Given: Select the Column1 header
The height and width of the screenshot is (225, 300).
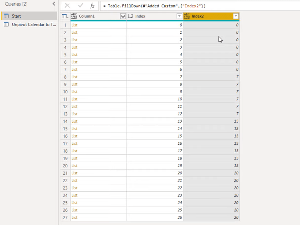Looking at the screenshot, I should (x=99, y=16).
